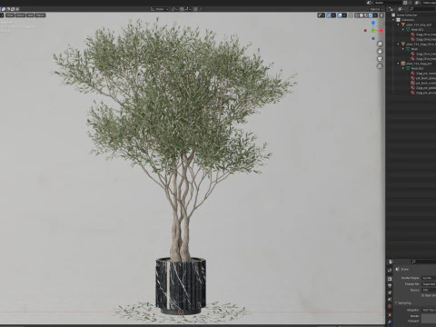Image resolution: width=436 pixels, height=327 pixels.
Task: Click the bright red X axis gizmo ball
Action: [x=381, y=31]
